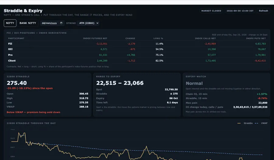
Task: Click the INDEX FUTURES NET column header
Action: 95,38
